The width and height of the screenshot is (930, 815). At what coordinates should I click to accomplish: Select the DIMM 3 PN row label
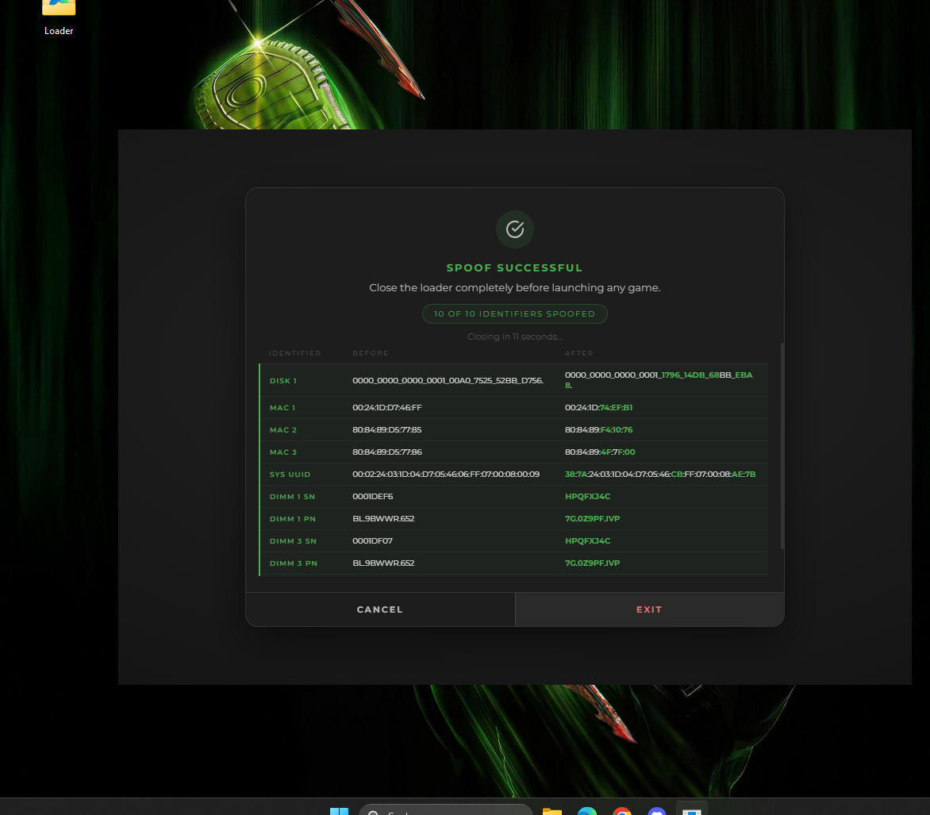[x=294, y=563]
